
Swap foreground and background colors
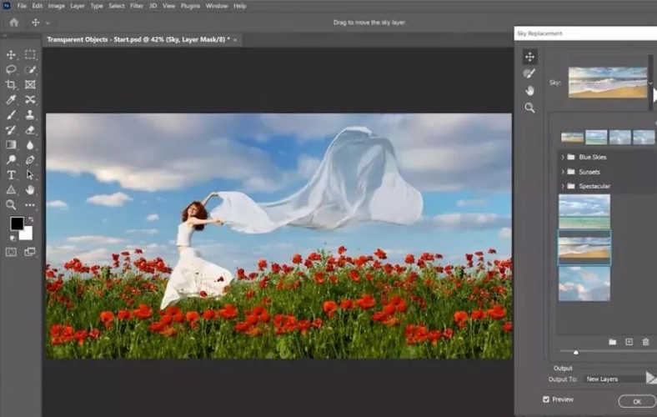click(x=31, y=219)
